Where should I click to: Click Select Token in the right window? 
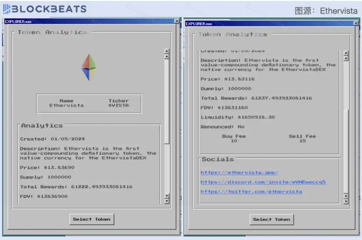pyautogui.click(x=272, y=219)
